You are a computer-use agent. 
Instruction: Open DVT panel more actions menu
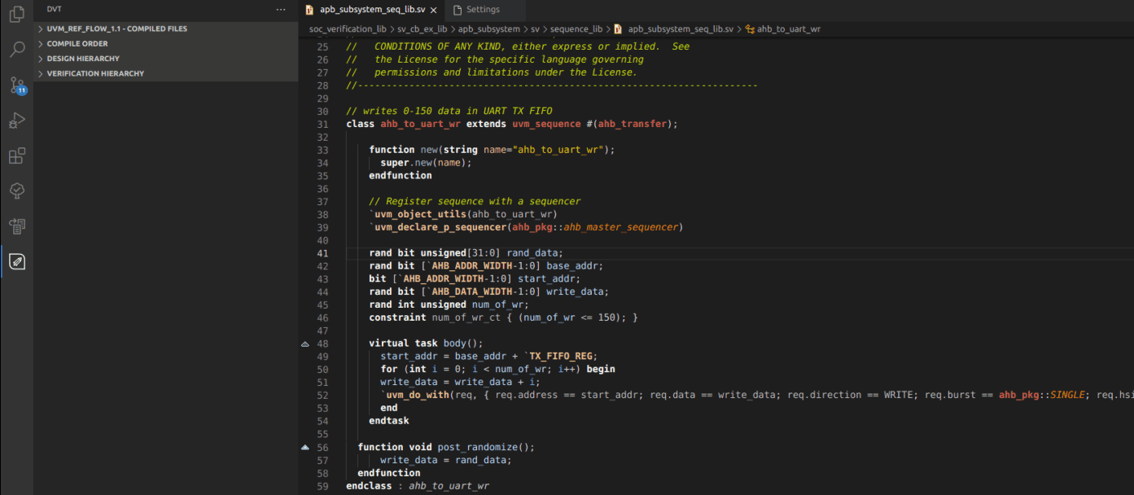tap(281, 10)
